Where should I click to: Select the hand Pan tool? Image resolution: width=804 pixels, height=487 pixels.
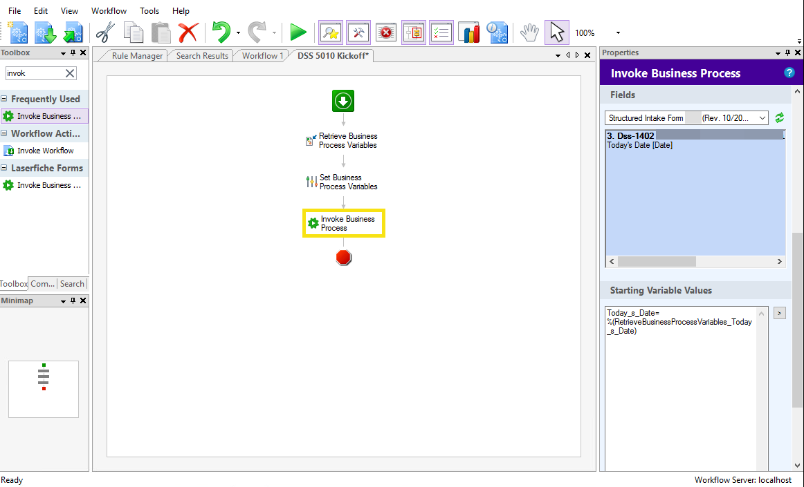click(x=529, y=32)
